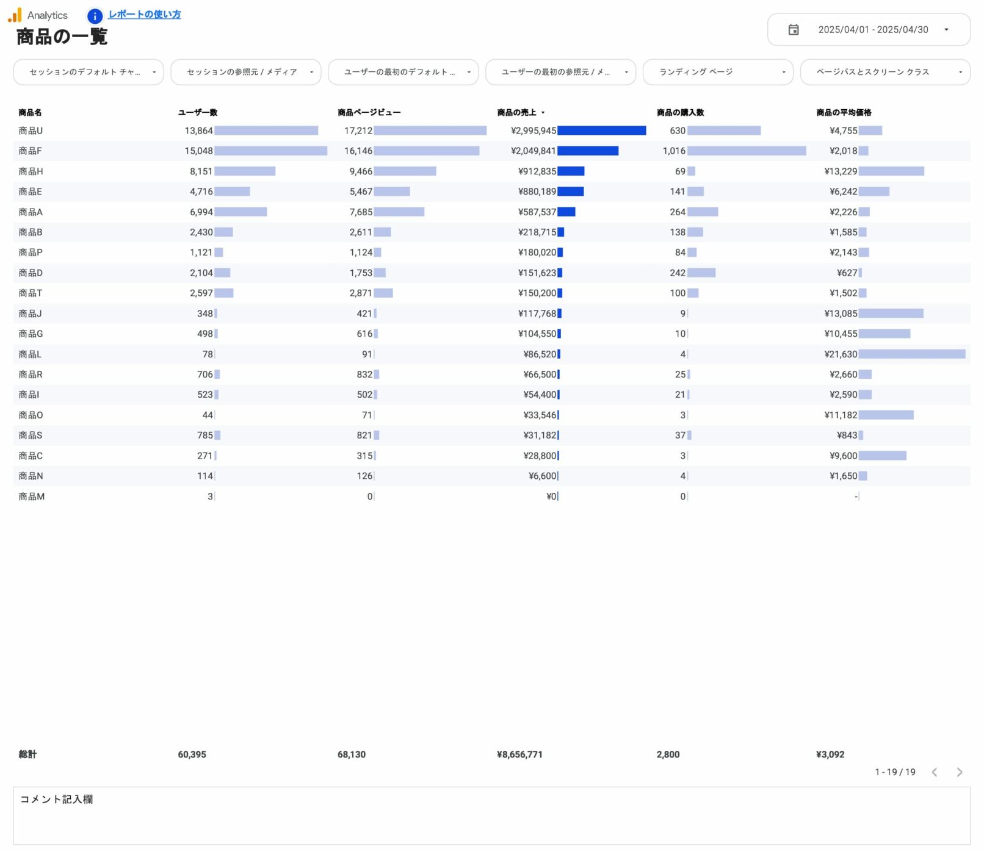Viewport: 984px width, 852px height.
Task: Sort by 商品の平均価格 column header
Action: [844, 113]
